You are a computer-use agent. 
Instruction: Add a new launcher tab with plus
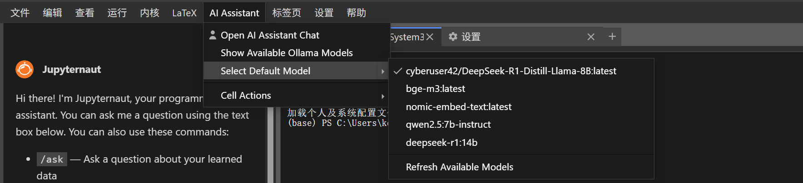(x=612, y=36)
